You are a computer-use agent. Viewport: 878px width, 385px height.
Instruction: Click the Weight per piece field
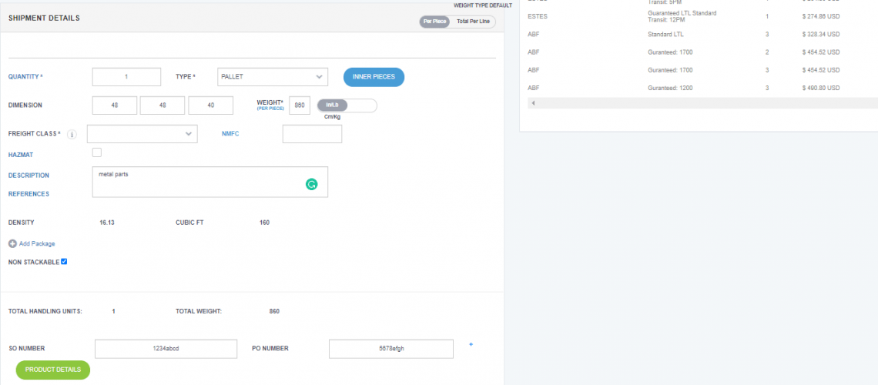click(x=299, y=105)
